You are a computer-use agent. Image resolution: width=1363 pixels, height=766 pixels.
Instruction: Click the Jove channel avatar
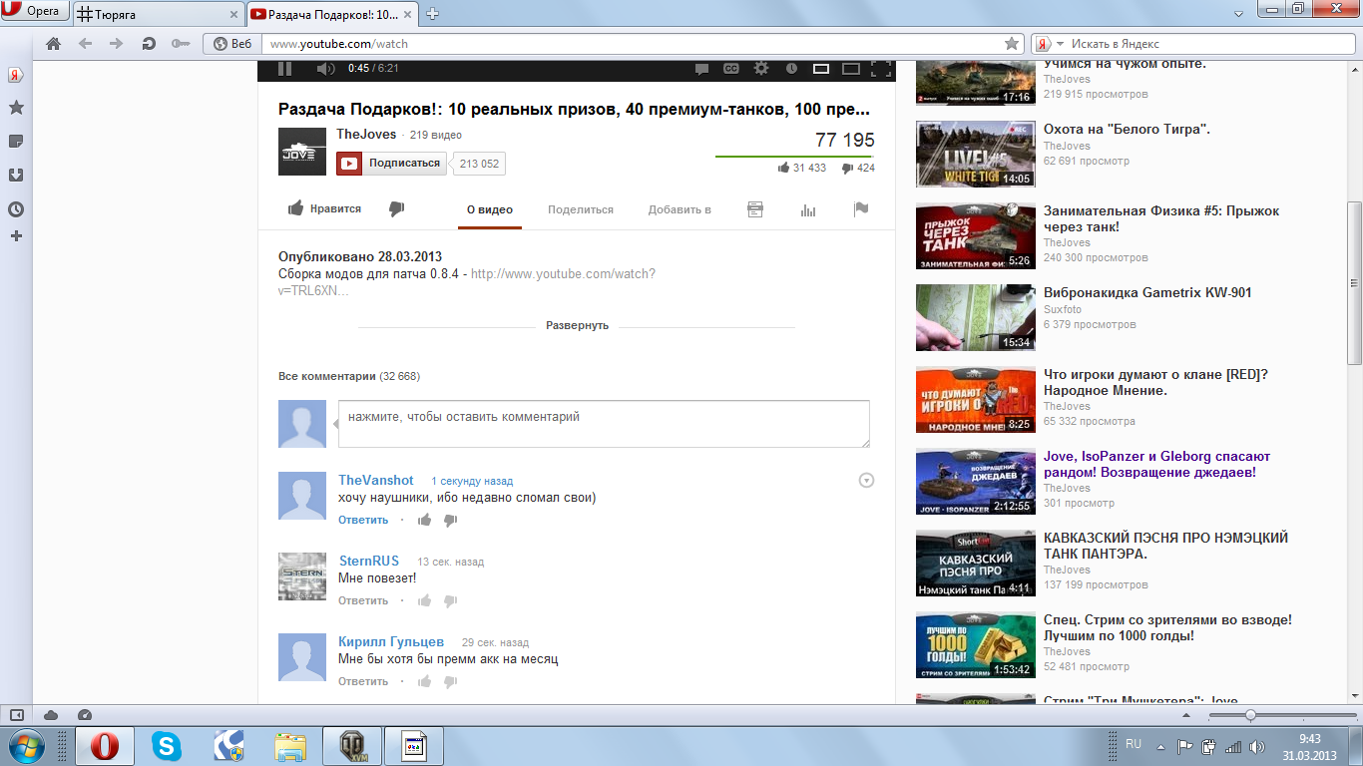pyautogui.click(x=302, y=152)
